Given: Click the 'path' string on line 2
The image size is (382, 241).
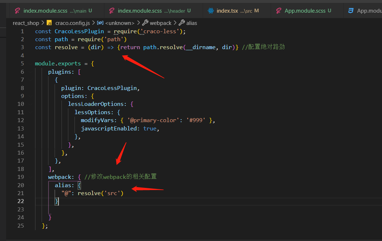Looking at the screenshot, I should pos(114,39).
